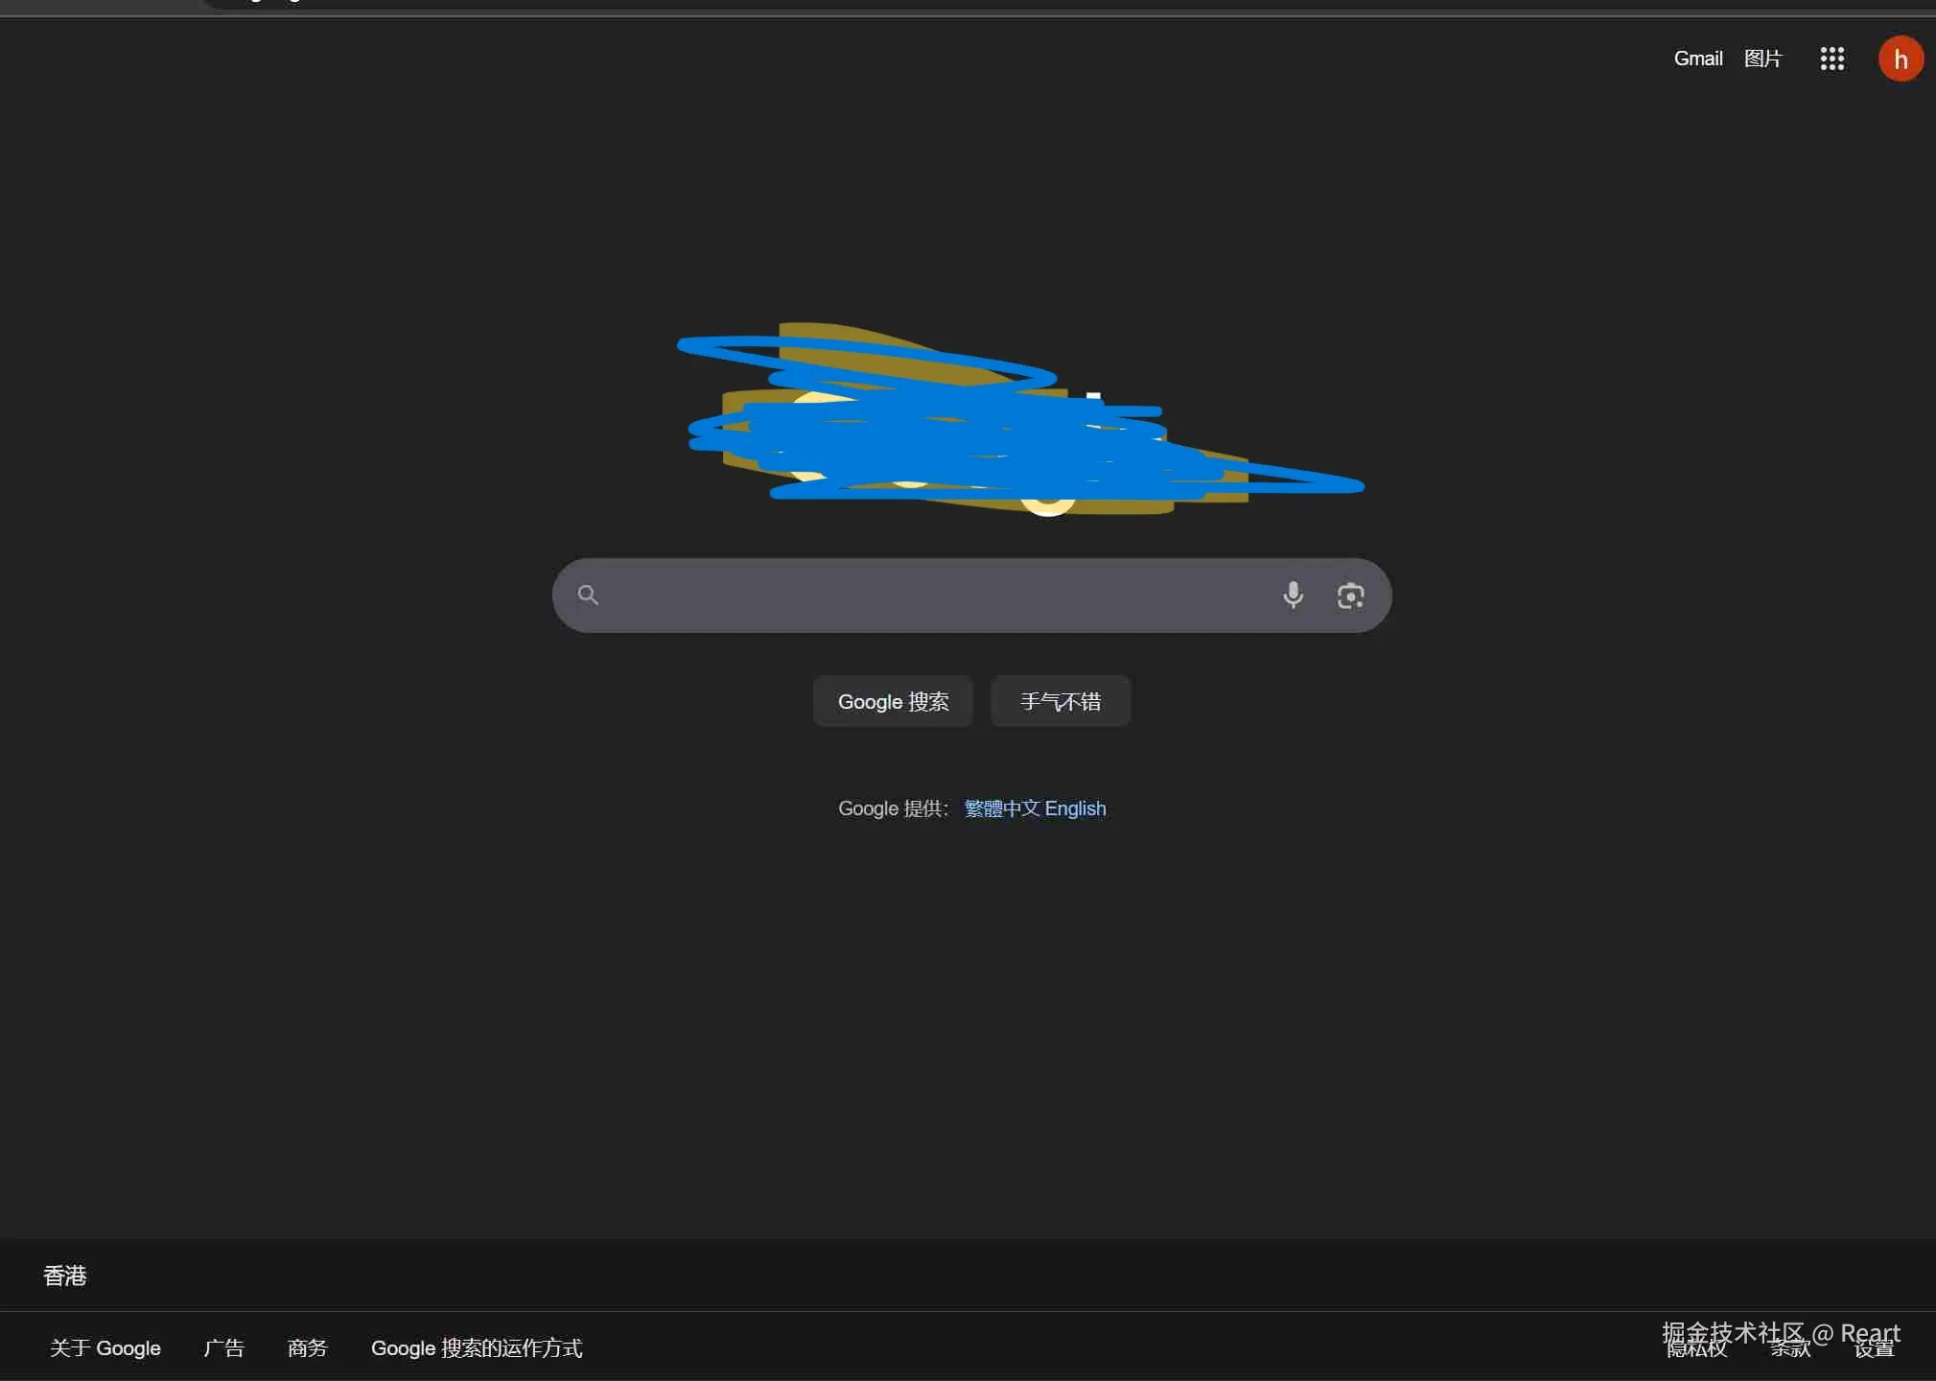
Task: Open the '商务' business footer link
Action: tap(307, 1347)
